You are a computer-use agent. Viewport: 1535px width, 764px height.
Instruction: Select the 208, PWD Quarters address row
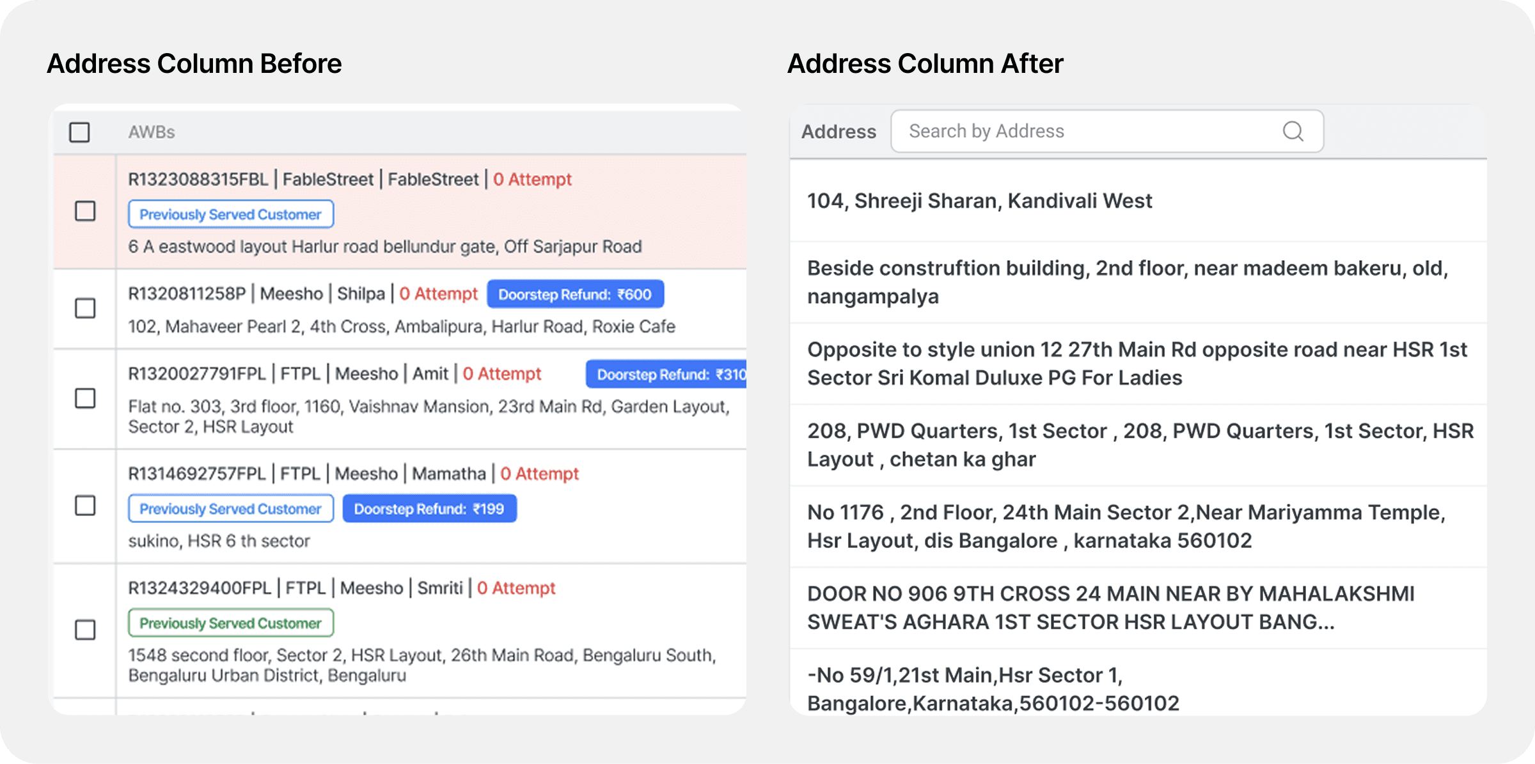click(x=1138, y=445)
